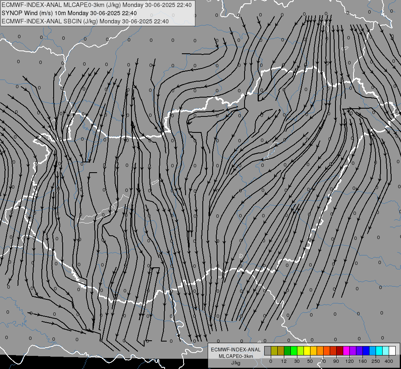Click the legend value 250
This screenshot has height=369, width=401.
[x=376, y=361]
